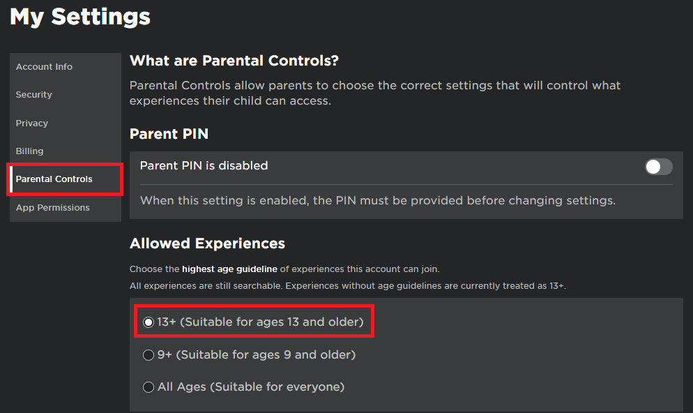693x413 pixels.
Task: Click the Allowed Experiences section heading
Action: tap(207, 243)
